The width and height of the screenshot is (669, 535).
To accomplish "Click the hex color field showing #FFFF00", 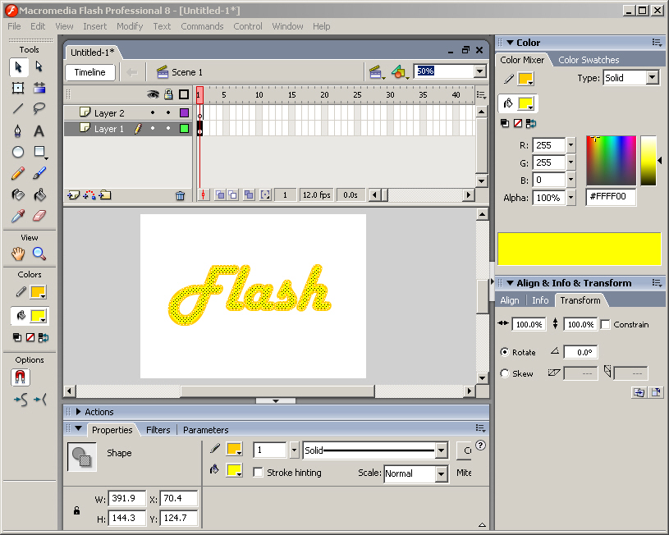I will [x=611, y=197].
